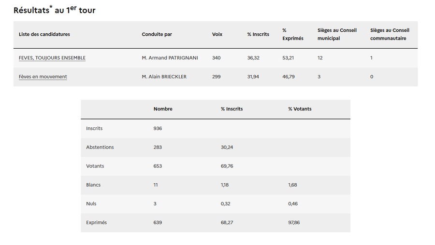Screen dimensions: 435x245
Task: Select the Exprimés row label
Action: pyautogui.click(x=97, y=222)
